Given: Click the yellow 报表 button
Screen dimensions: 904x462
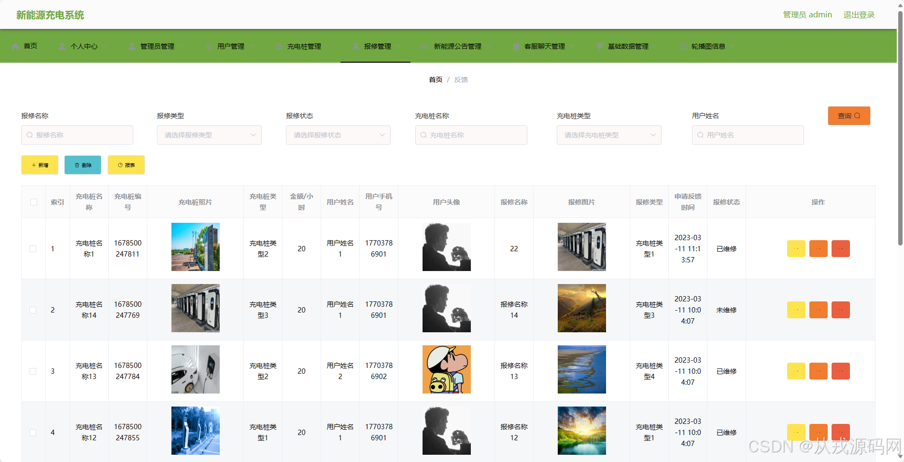Looking at the screenshot, I should tap(126, 165).
